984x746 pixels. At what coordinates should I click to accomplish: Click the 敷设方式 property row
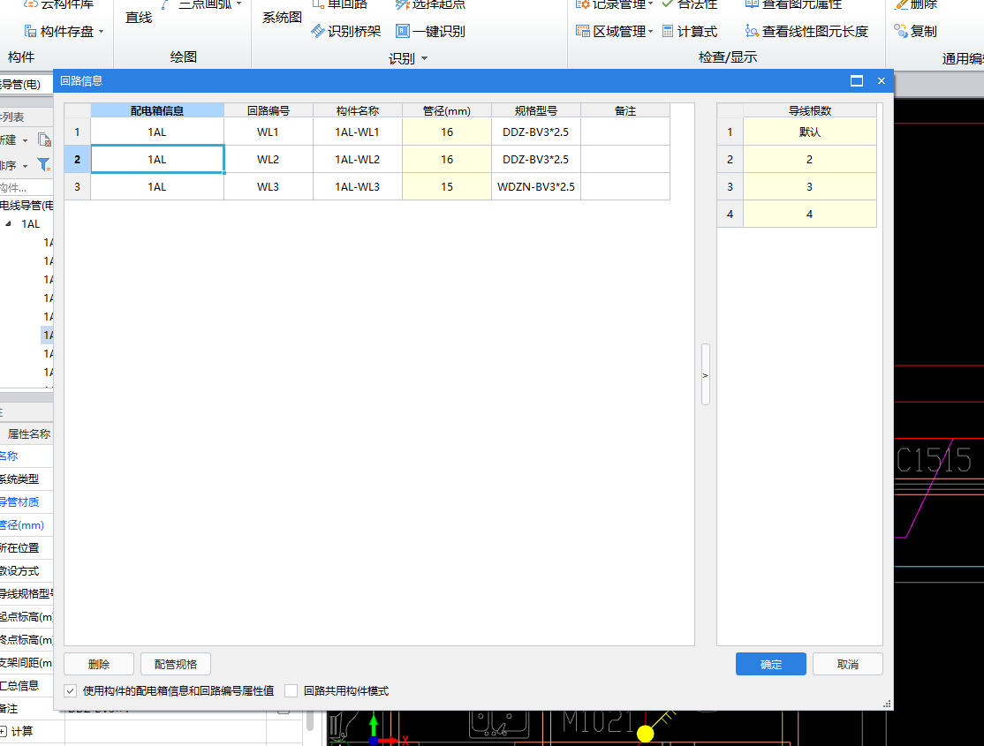tap(26, 571)
